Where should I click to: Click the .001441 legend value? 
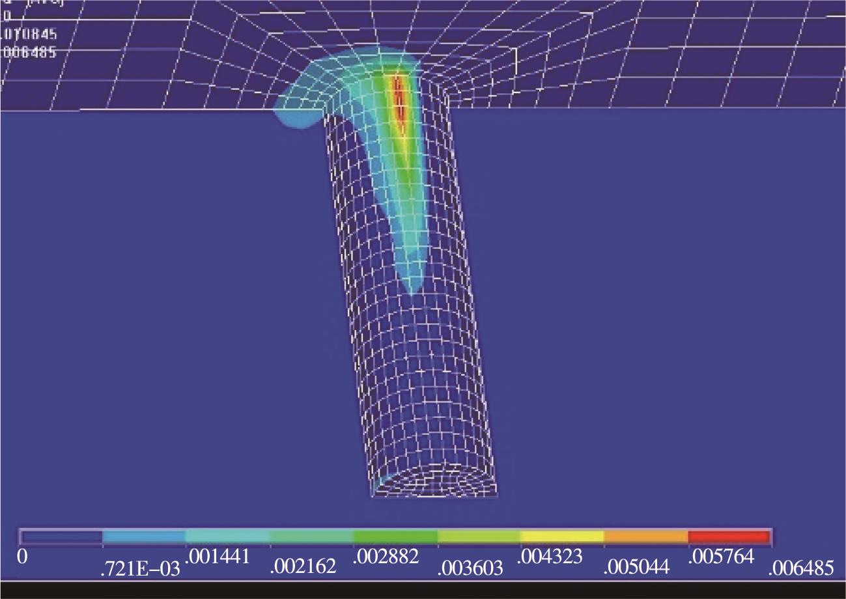219,557
